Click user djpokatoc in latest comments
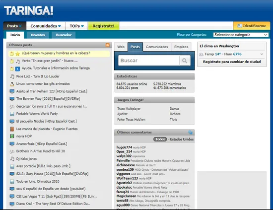Viewport: 273px width, 210px height. [124, 187]
